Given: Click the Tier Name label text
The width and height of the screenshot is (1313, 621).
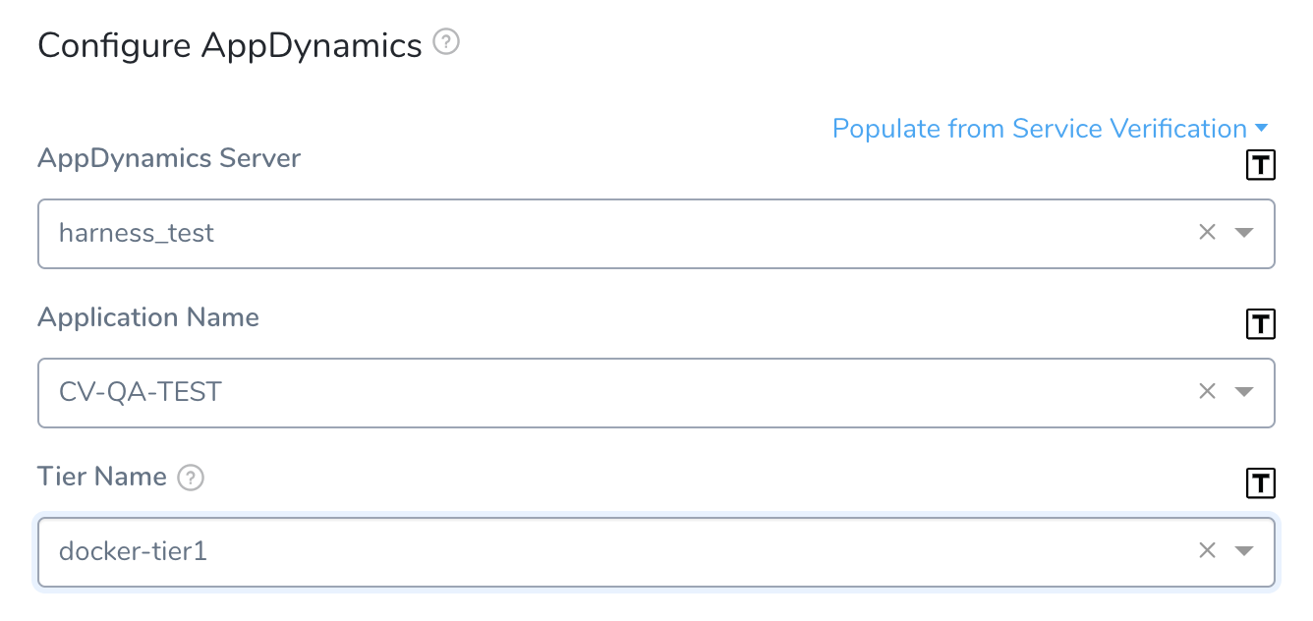Looking at the screenshot, I should pos(102,477).
